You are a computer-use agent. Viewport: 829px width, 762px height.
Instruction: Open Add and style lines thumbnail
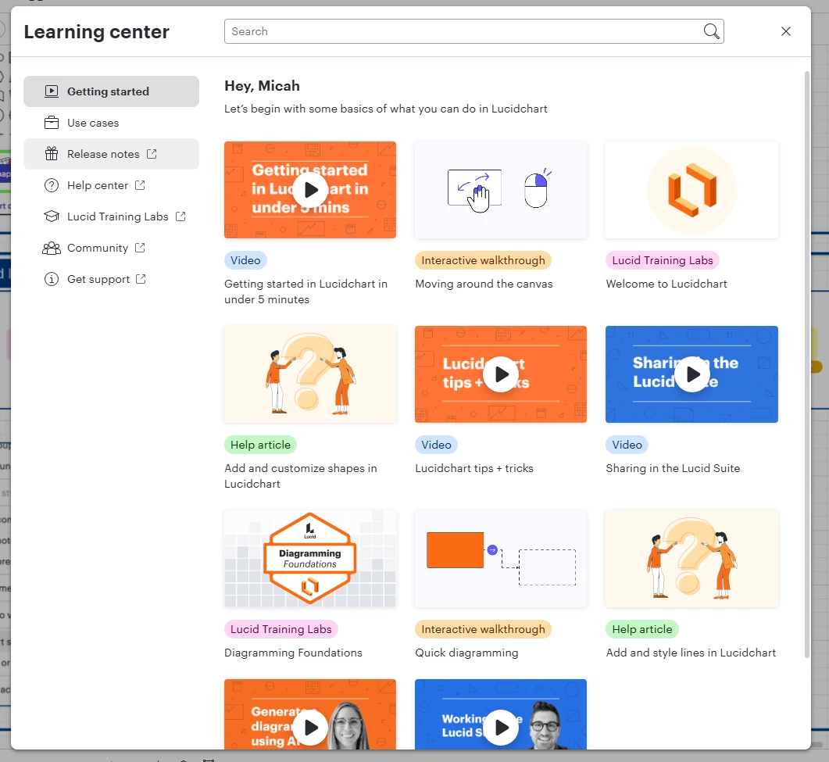point(691,559)
